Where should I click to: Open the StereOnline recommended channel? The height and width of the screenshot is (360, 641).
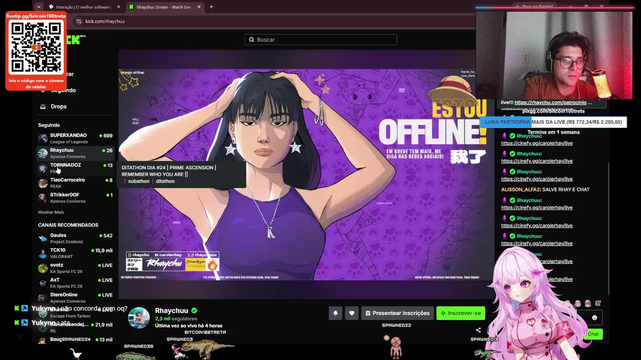click(x=75, y=298)
